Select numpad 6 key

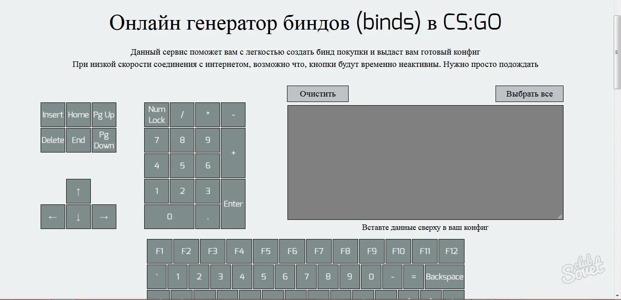tap(208, 166)
